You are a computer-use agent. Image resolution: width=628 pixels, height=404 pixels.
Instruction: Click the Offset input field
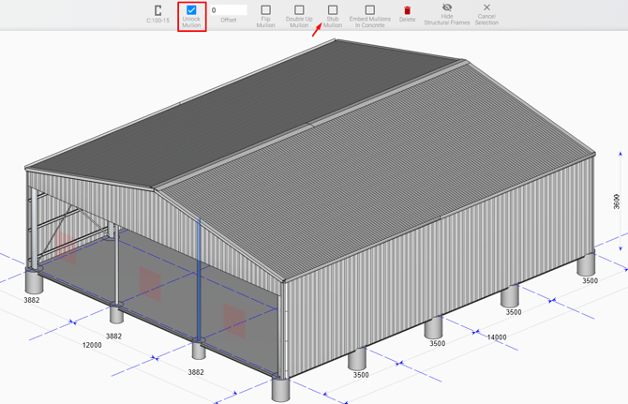pos(228,10)
